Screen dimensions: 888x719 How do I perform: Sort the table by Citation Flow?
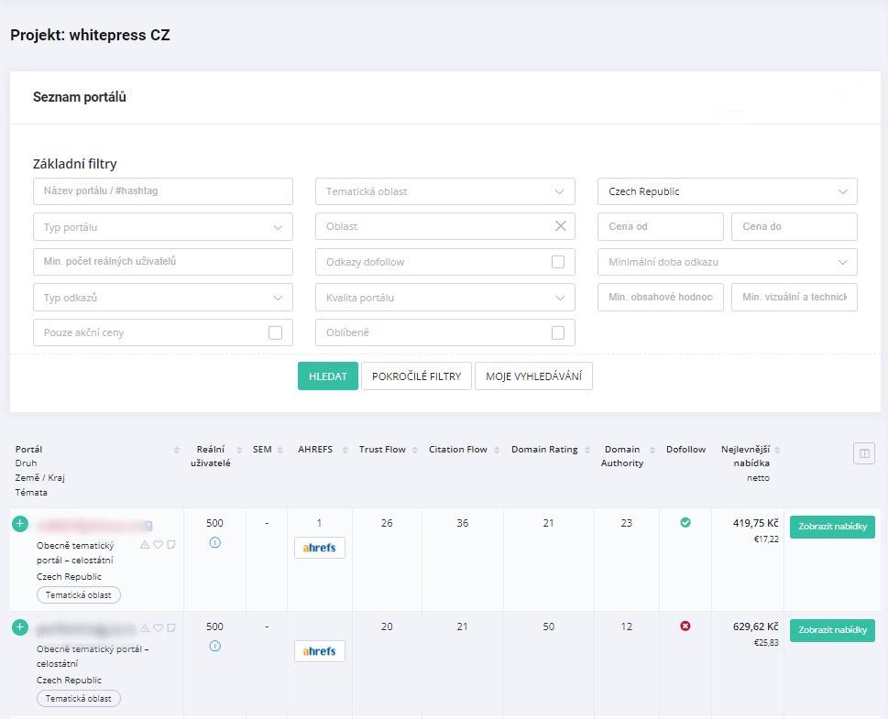[x=497, y=450]
